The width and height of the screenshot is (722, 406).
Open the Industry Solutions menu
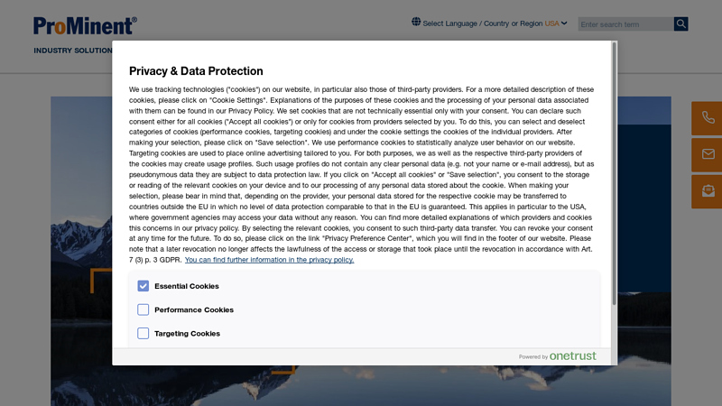pyautogui.click(x=73, y=51)
